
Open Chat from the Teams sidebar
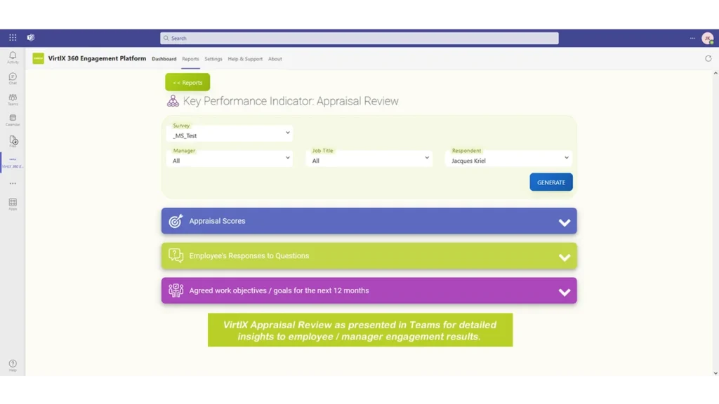tap(12, 77)
